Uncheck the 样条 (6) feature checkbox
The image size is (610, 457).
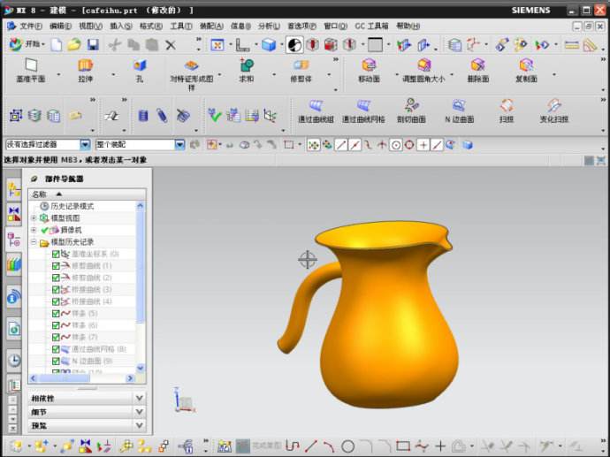tap(56, 325)
